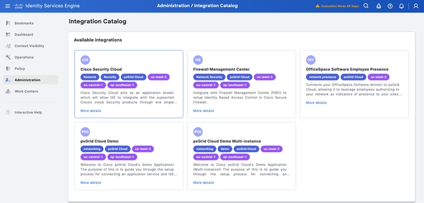Click the OFF badge on OfficeSpace card

click(311, 60)
